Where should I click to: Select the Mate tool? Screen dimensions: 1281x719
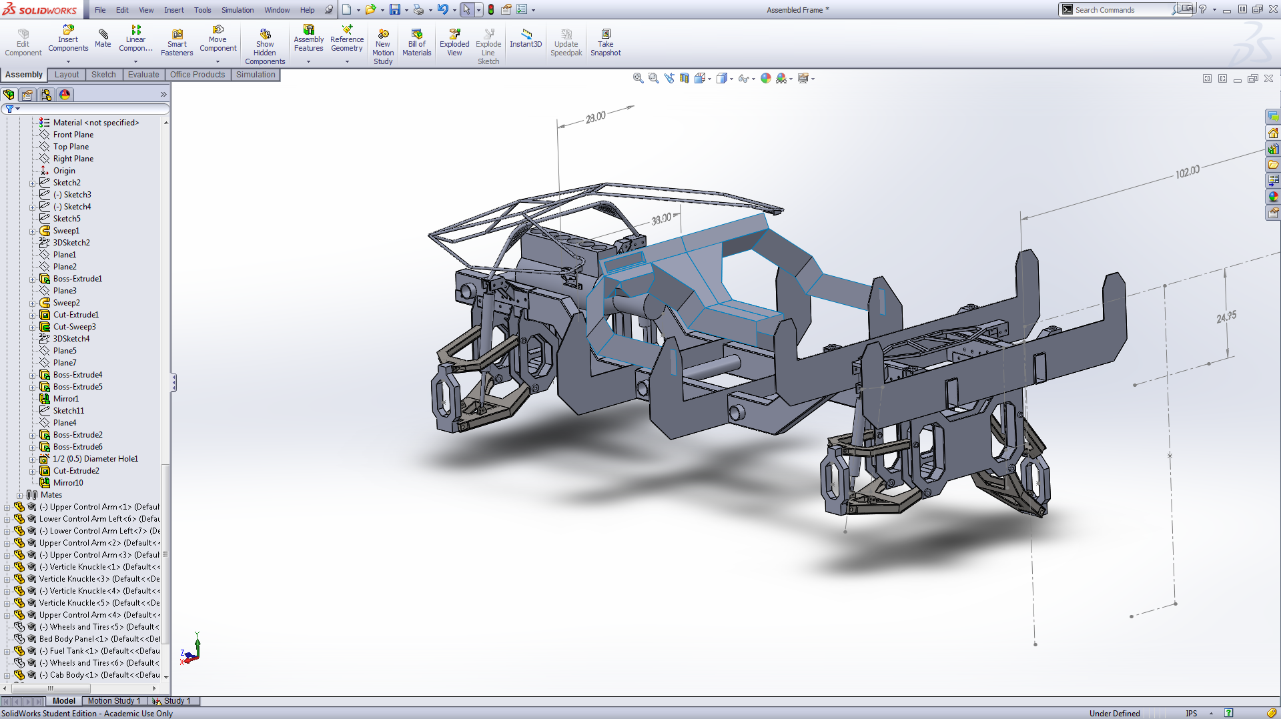click(x=103, y=38)
